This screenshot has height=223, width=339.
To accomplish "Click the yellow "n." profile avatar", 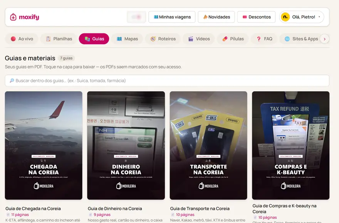I will 285,17.
